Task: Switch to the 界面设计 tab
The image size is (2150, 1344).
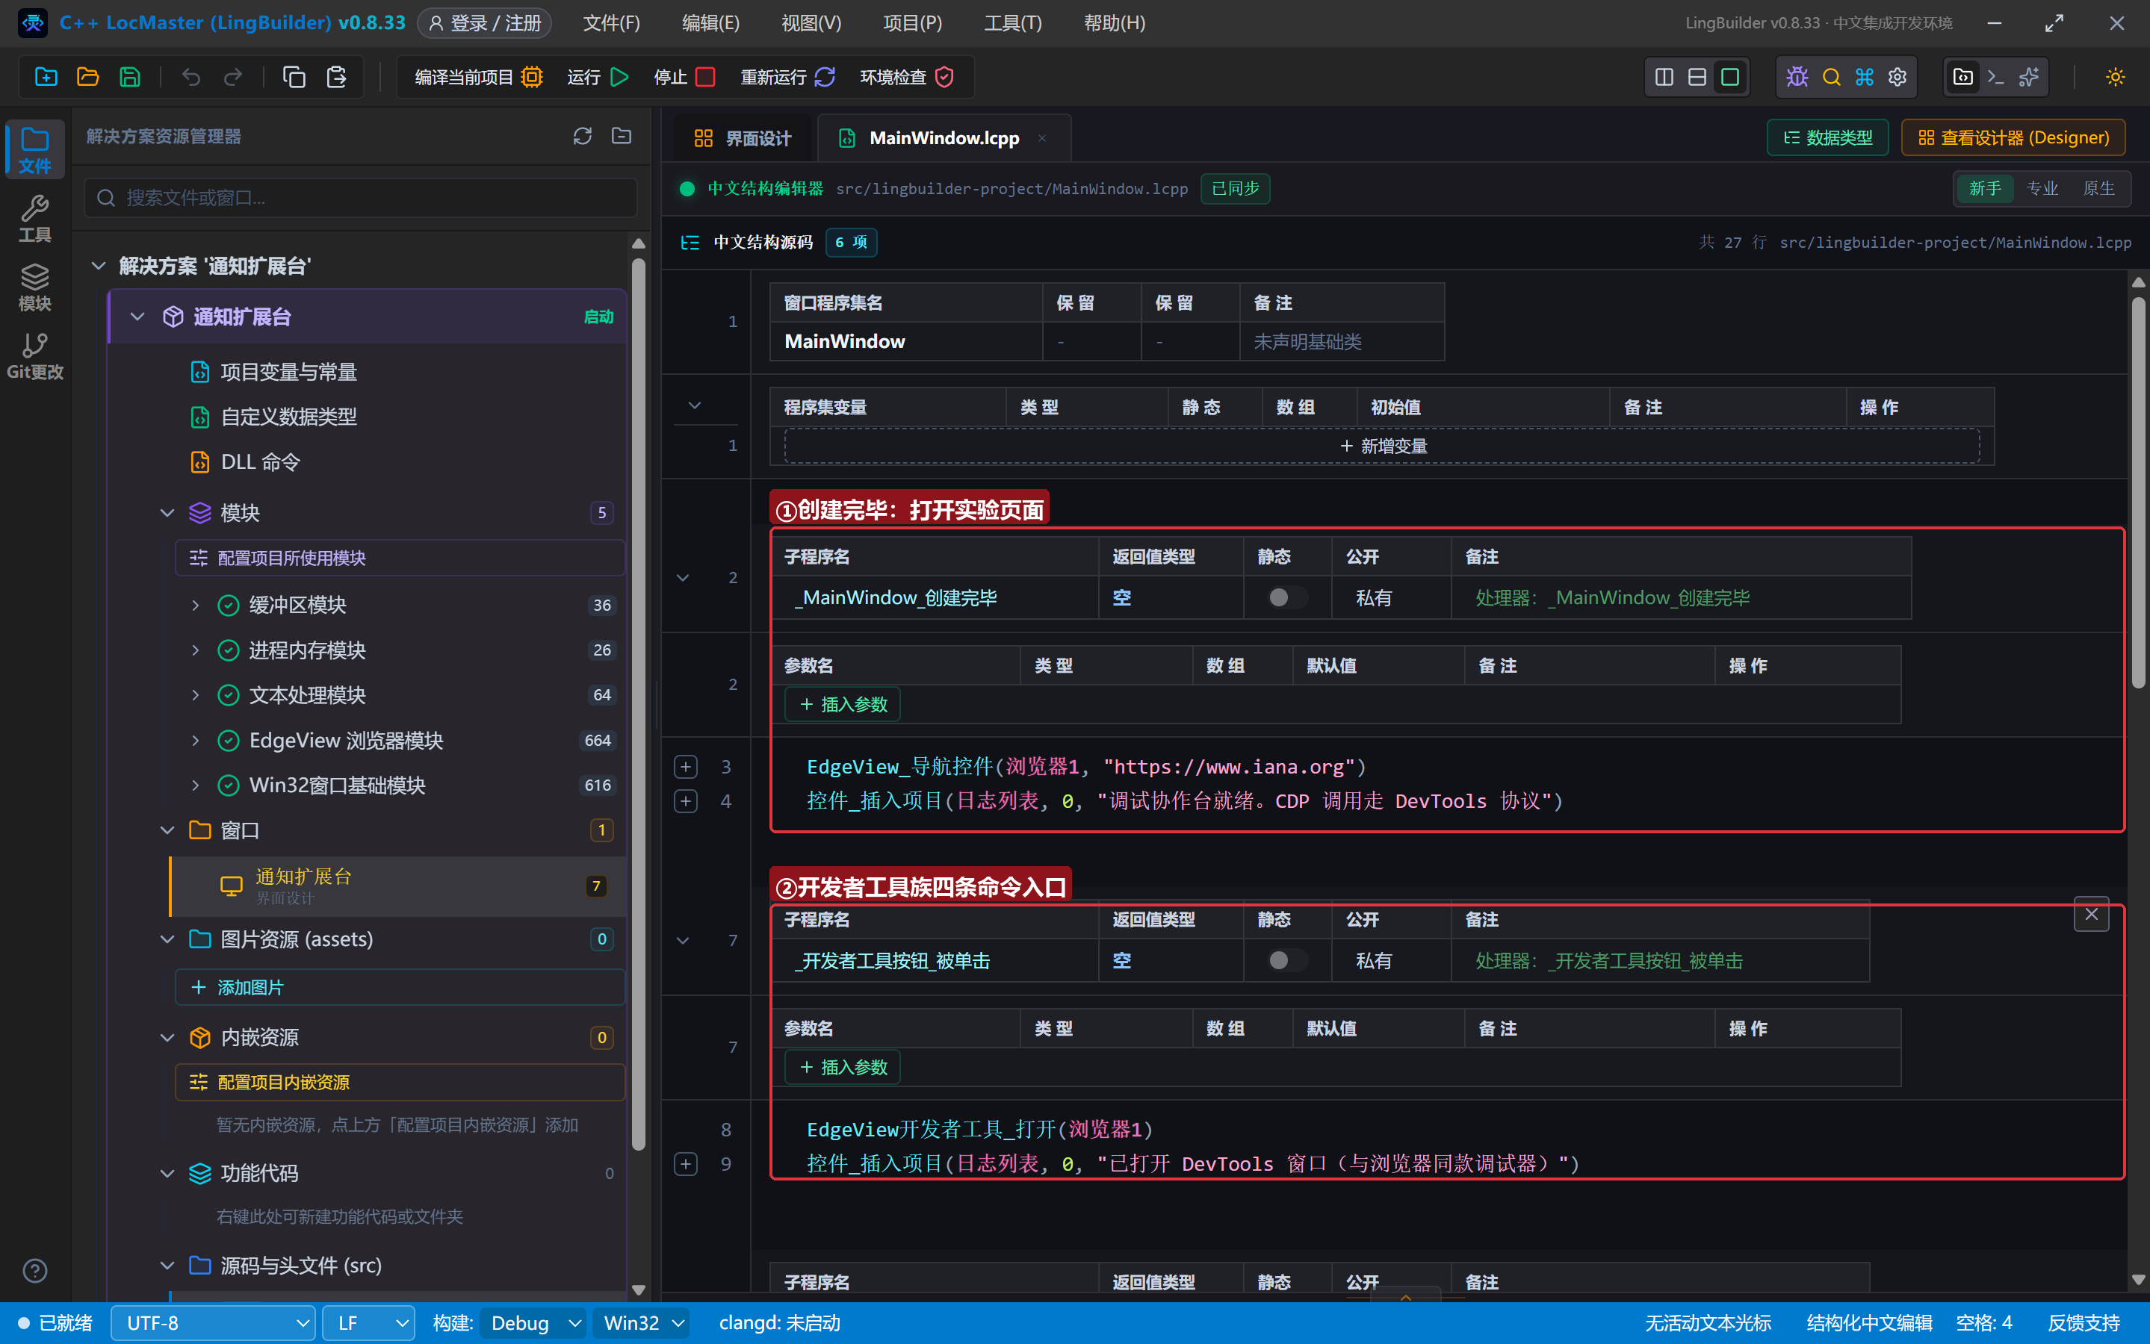Action: pos(743,138)
